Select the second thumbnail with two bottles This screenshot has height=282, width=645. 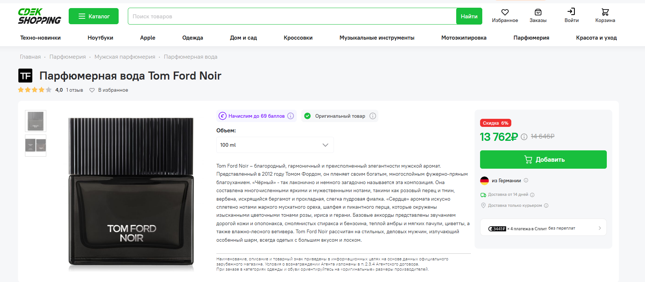[x=36, y=146]
